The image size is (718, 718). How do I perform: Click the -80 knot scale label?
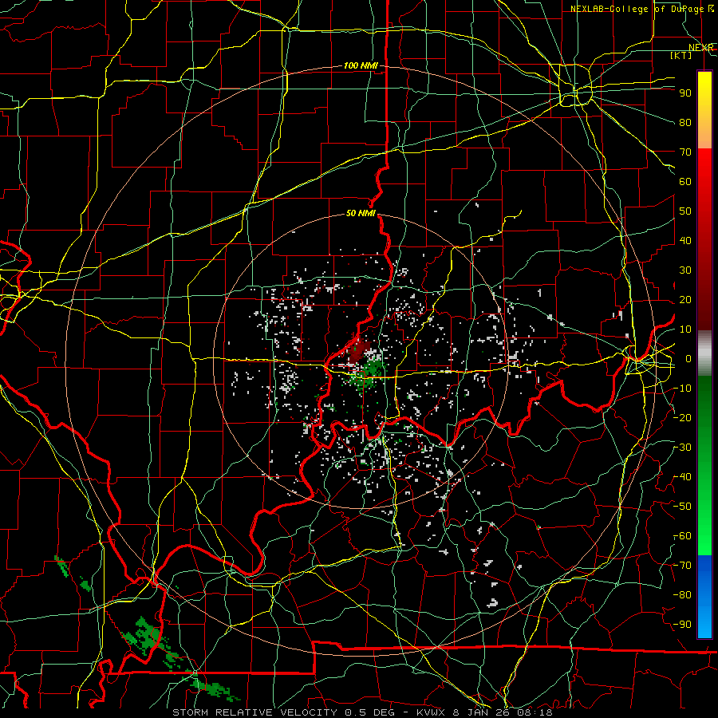click(683, 595)
